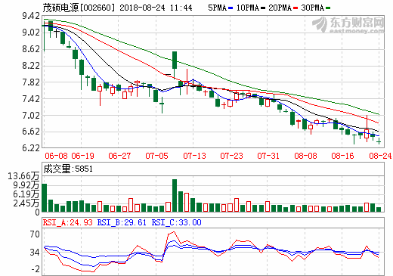Click the 8.22 price axis label
The image size is (393, 276).
click(31, 66)
